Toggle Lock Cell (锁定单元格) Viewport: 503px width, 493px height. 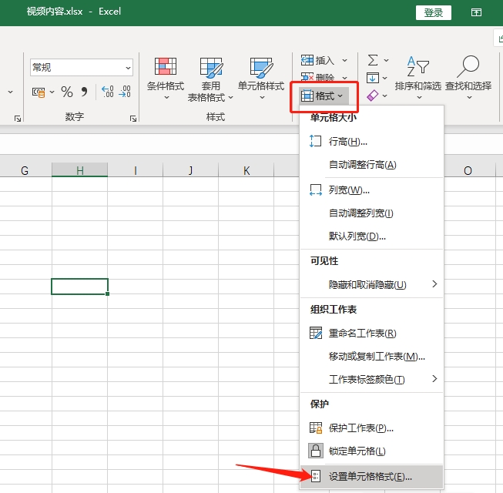357,451
